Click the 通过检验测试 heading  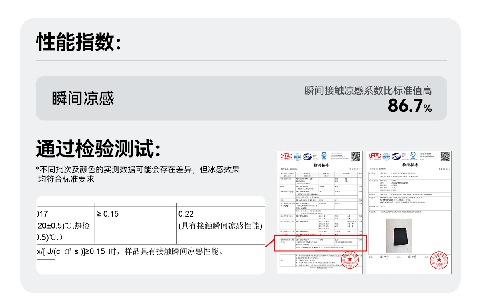[x=99, y=148]
